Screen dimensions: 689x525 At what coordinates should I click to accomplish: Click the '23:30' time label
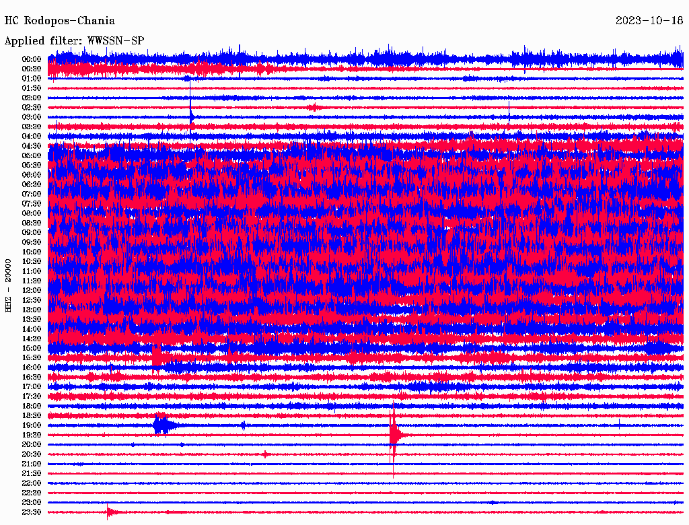[x=32, y=512]
